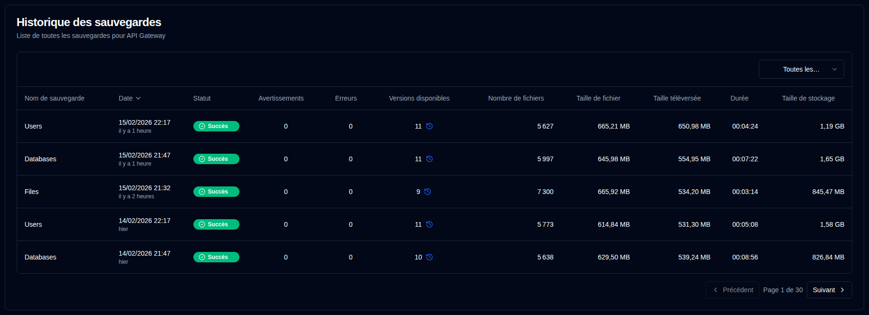This screenshot has width=869, height=315.
Task: Click the 'Taille de stockage' column header
Action: pos(808,98)
